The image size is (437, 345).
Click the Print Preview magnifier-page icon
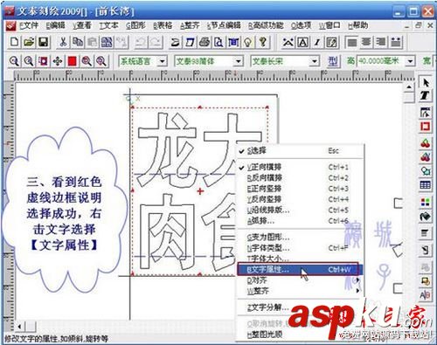[218, 43]
